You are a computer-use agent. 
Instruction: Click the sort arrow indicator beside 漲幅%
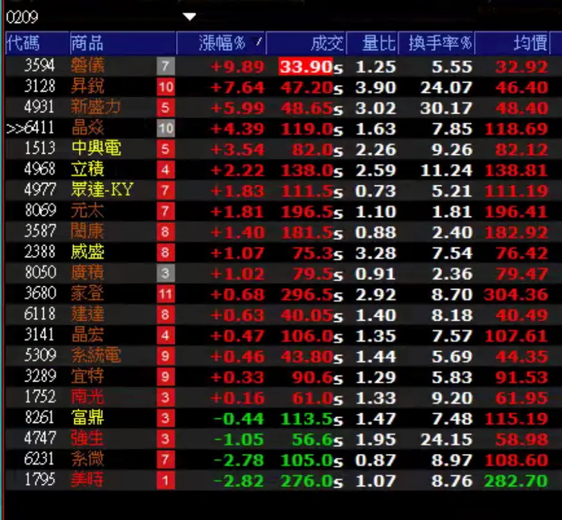click(x=258, y=42)
